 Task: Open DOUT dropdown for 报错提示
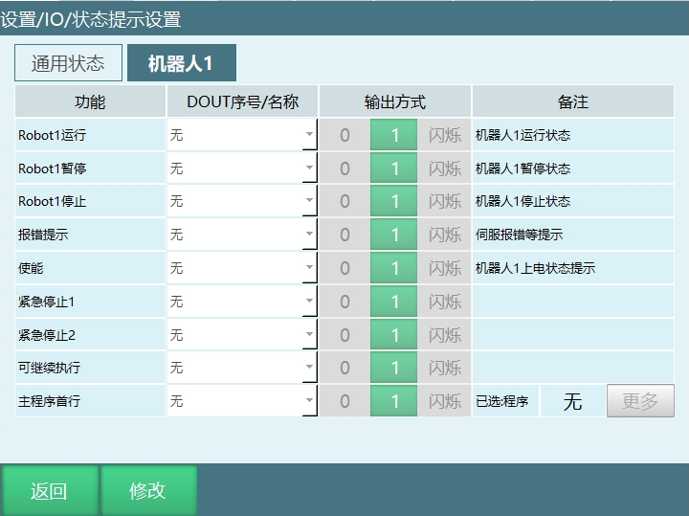(x=242, y=235)
